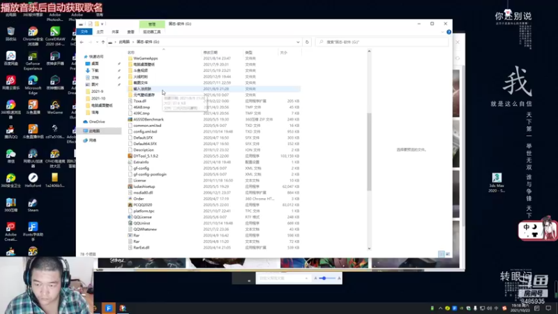Open 360 Security Guard desktop icon
Image resolution: width=558 pixels, height=314 pixels.
coord(10,180)
